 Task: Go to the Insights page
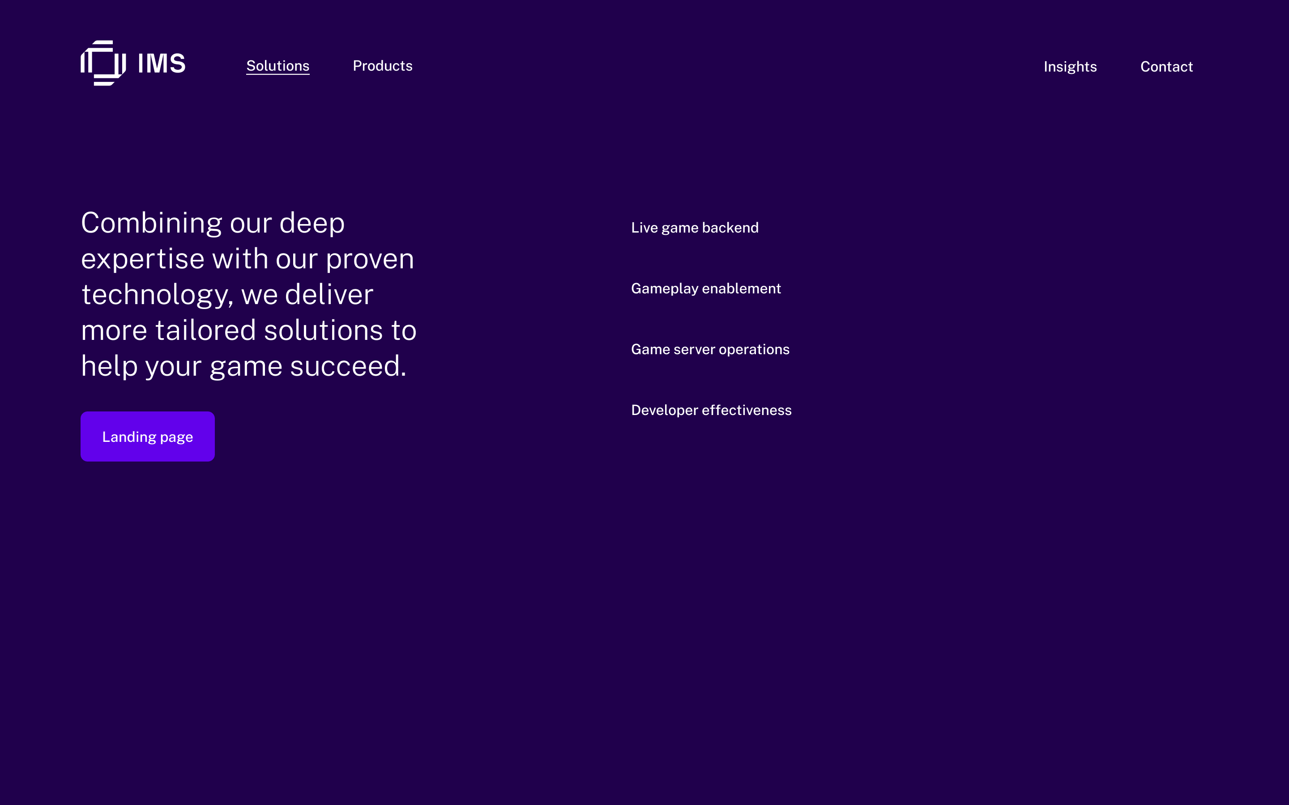[x=1070, y=67]
